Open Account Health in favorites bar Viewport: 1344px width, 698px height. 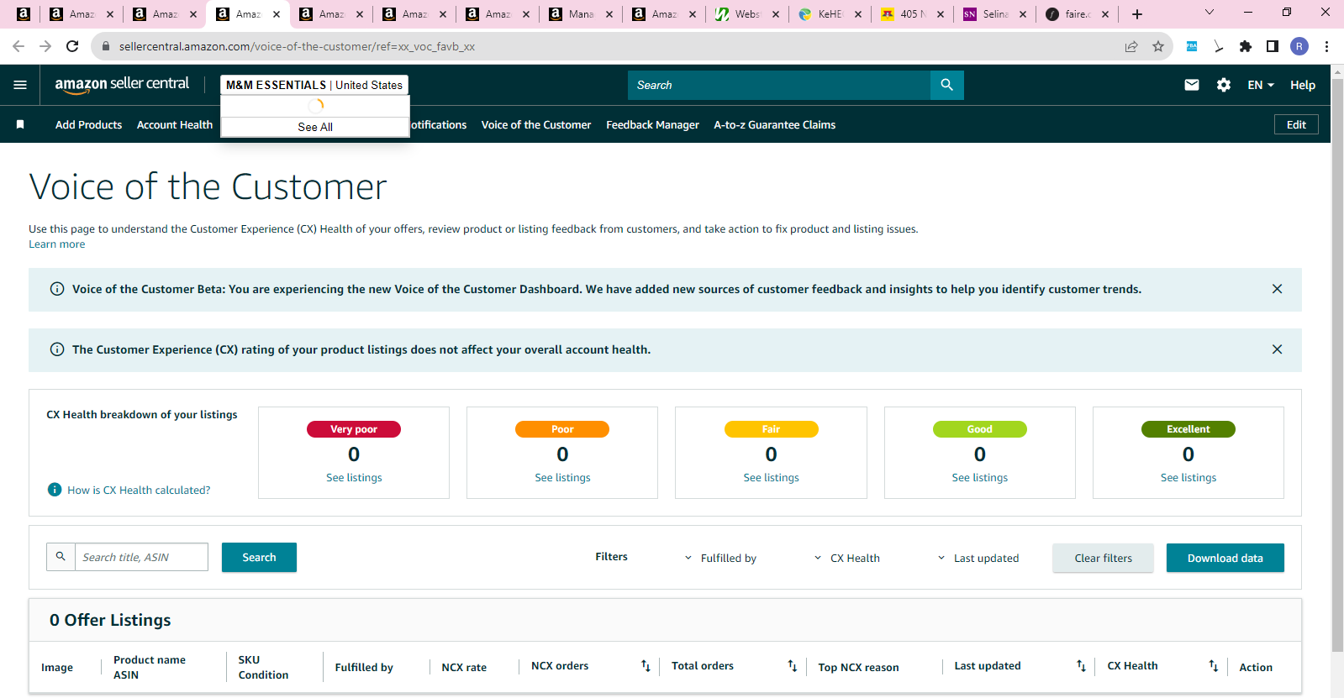[x=175, y=124]
